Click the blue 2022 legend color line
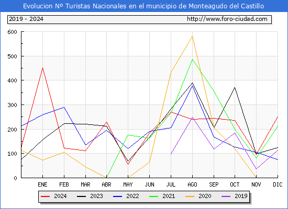 (117, 196)
